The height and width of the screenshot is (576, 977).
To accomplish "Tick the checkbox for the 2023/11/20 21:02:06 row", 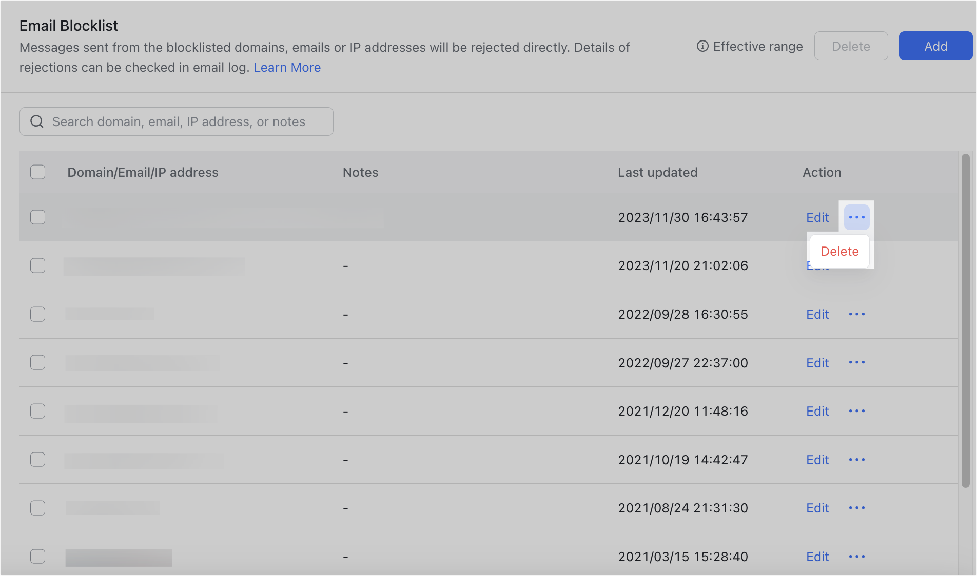I will point(37,265).
